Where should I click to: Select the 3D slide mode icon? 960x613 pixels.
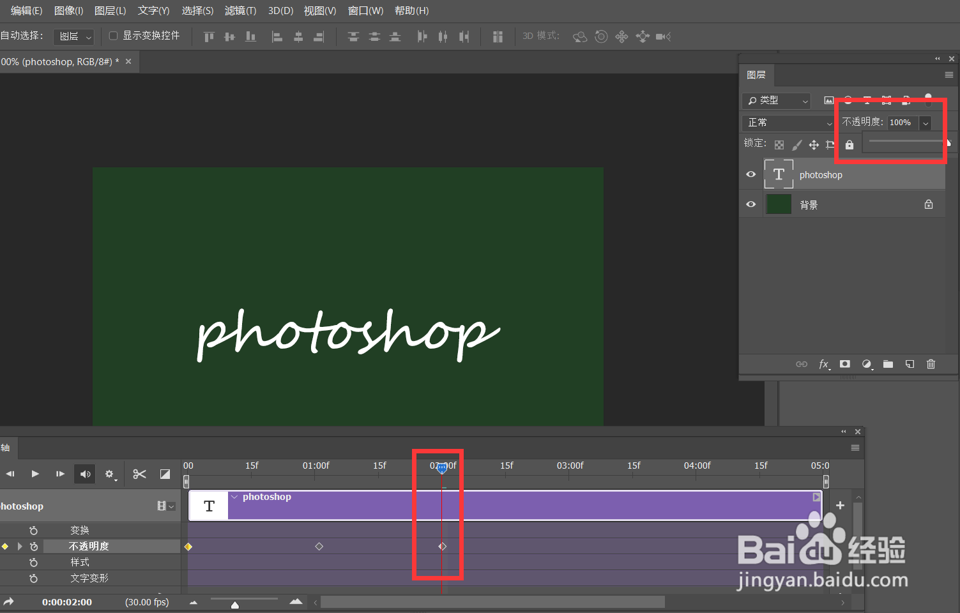click(x=643, y=37)
